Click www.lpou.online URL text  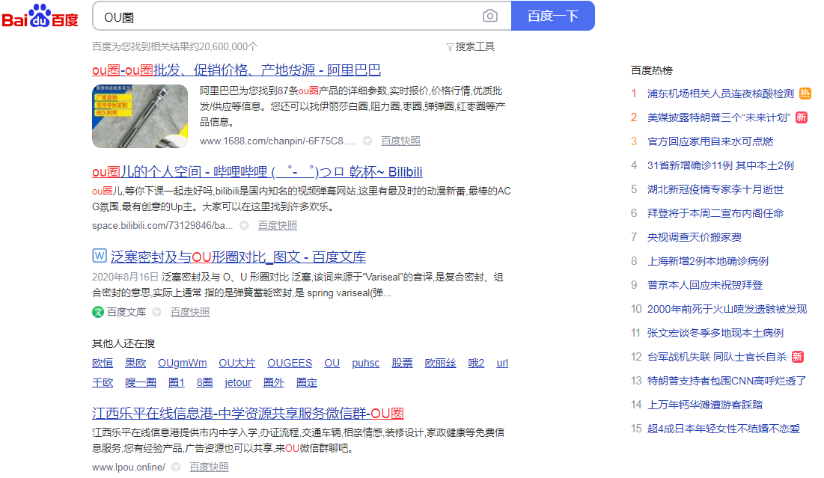129,467
